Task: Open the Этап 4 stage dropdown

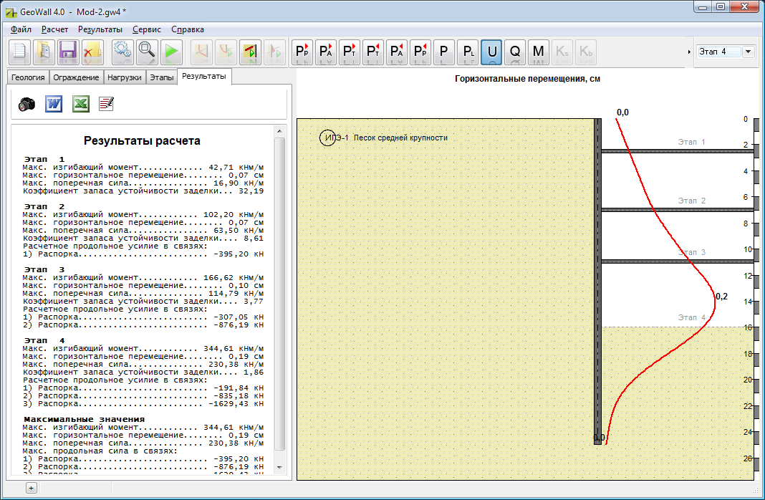Action: [x=749, y=52]
